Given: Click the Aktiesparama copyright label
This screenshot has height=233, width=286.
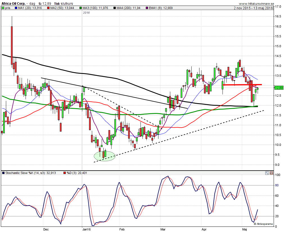Looking at the screenshot, I should click(263, 224).
